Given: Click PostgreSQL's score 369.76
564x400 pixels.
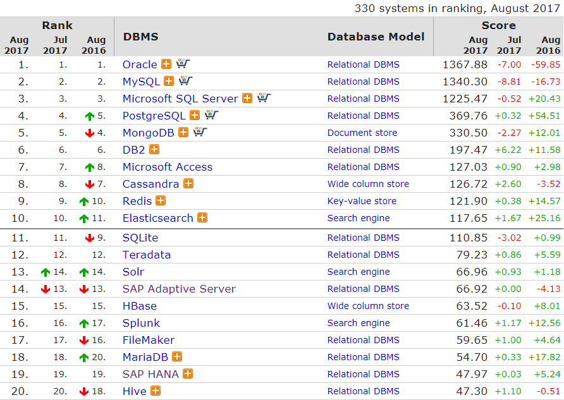Looking at the screenshot, I should 469,116.
